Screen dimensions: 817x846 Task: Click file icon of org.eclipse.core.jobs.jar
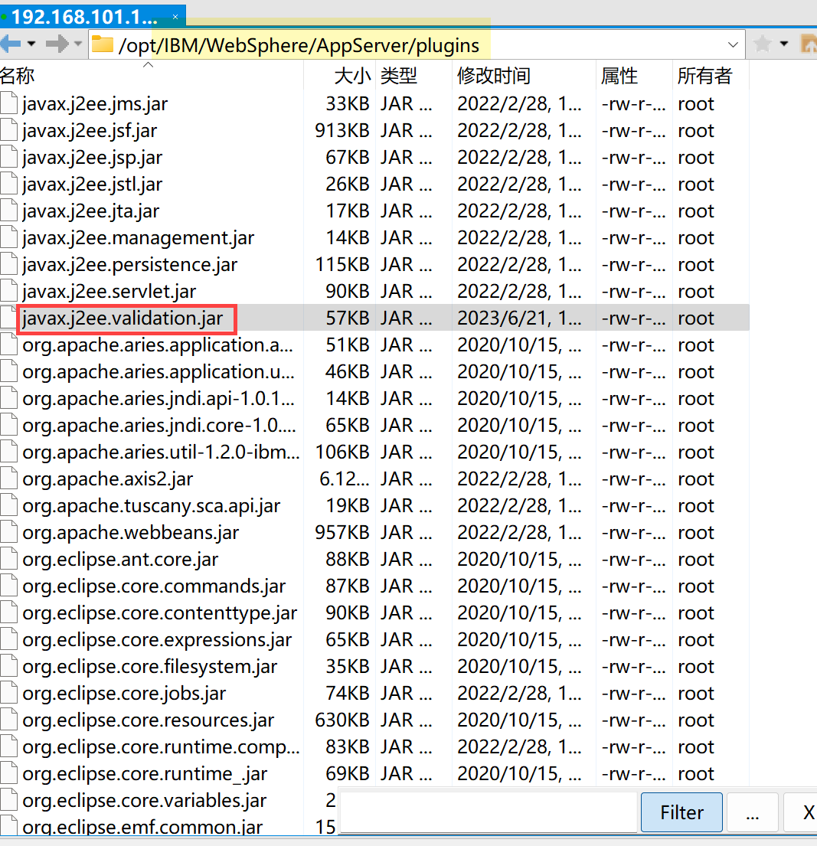[x=8, y=693]
